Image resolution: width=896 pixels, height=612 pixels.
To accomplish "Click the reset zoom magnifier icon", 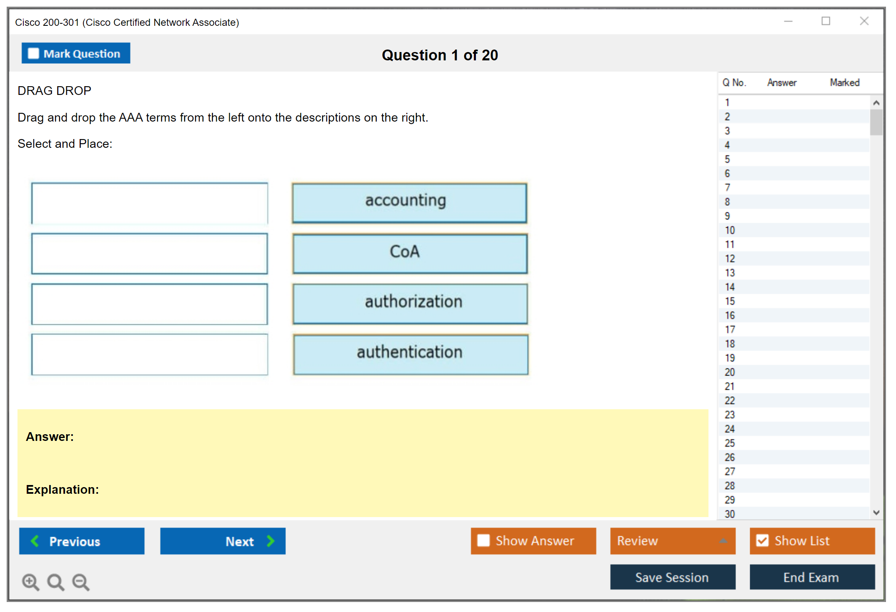I will tap(55, 582).
